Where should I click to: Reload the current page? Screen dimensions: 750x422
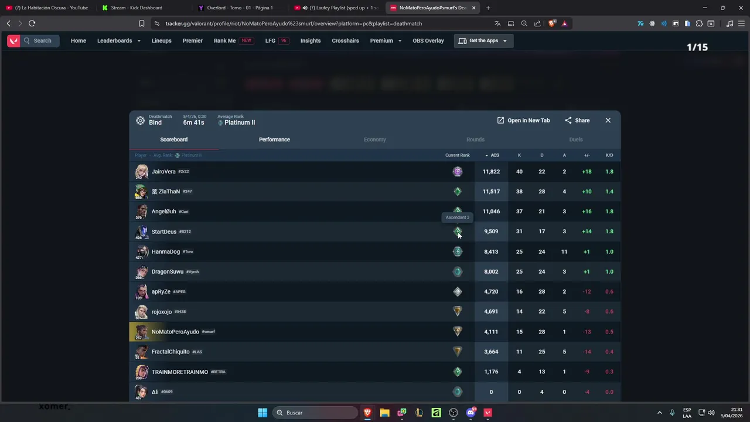[32, 23]
